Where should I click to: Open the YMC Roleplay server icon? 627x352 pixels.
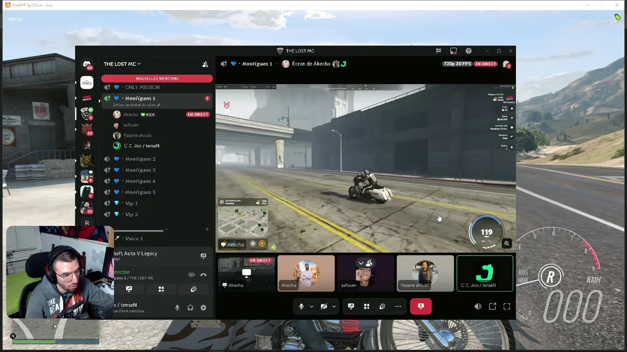pyautogui.click(x=87, y=98)
